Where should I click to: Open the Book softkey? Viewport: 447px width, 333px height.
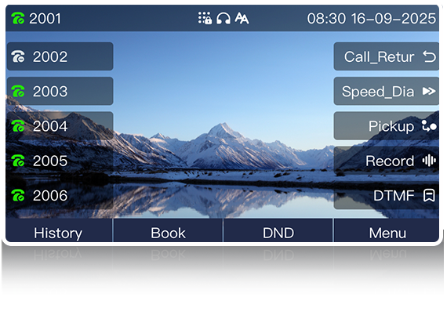(x=168, y=233)
